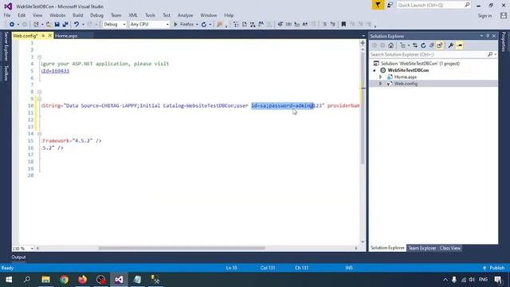Click the Solution Explorer Refresh icon

[x=423, y=45]
